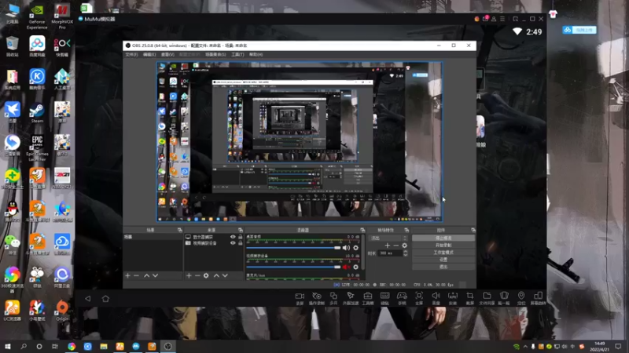Viewport: 629px width, 353px height.
Task: Open the MuMu multi-instance tool
Action: click(333, 299)
